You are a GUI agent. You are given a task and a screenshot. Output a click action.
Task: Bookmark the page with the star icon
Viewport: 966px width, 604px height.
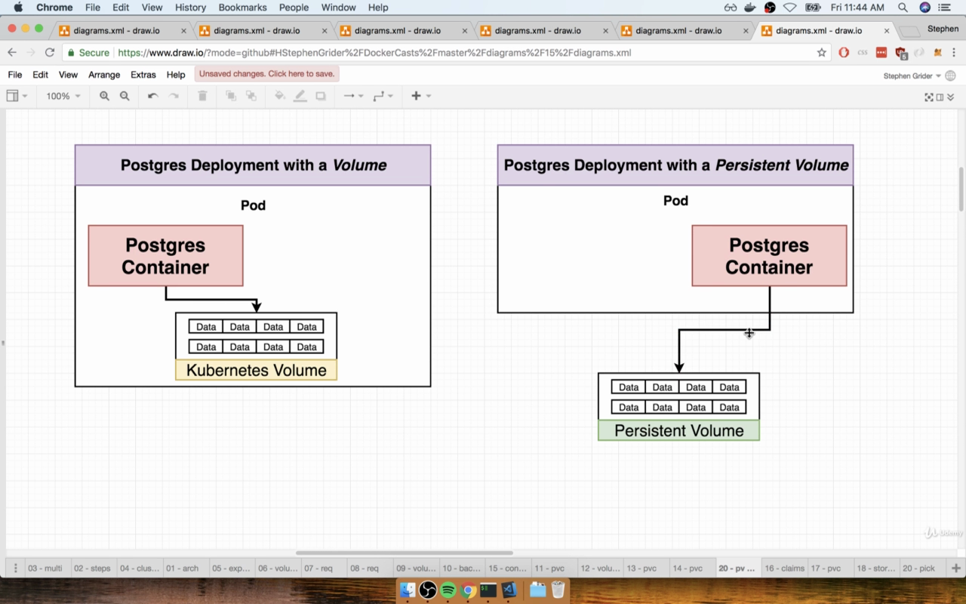click(822, 53)
